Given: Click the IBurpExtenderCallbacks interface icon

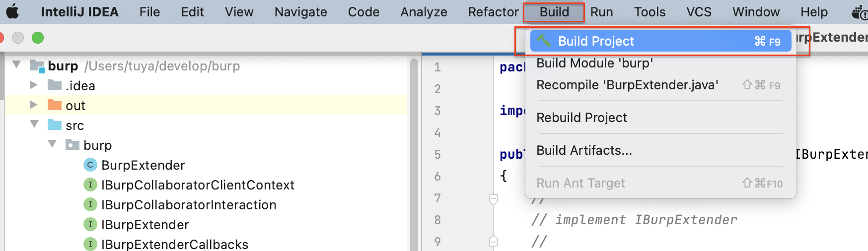Looking at the screenshot, I should coord(90,244).
